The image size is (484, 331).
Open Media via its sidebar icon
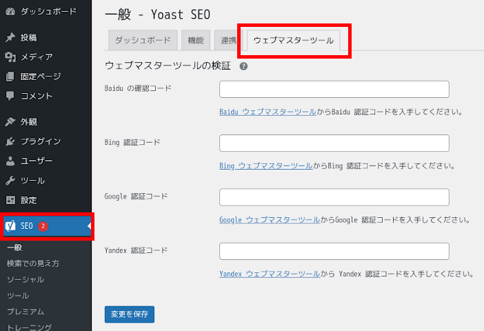pyautogui.click(x=10, y=57)
